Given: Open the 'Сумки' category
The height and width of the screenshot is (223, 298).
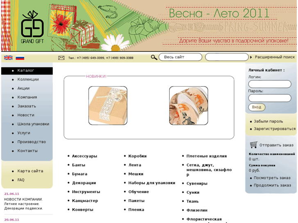Looking at the screenshot, I should [x=193, y=192].
